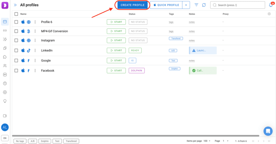Start the Instagram profile
276x144 pixels.
pyautogui.click(x=116, y=40)
